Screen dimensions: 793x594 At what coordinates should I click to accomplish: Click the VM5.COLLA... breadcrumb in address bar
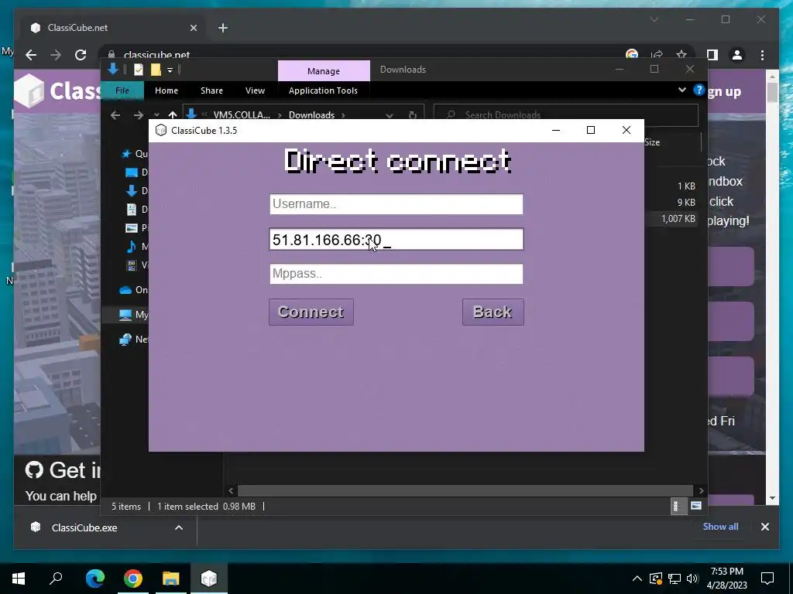tap(242, 115)
